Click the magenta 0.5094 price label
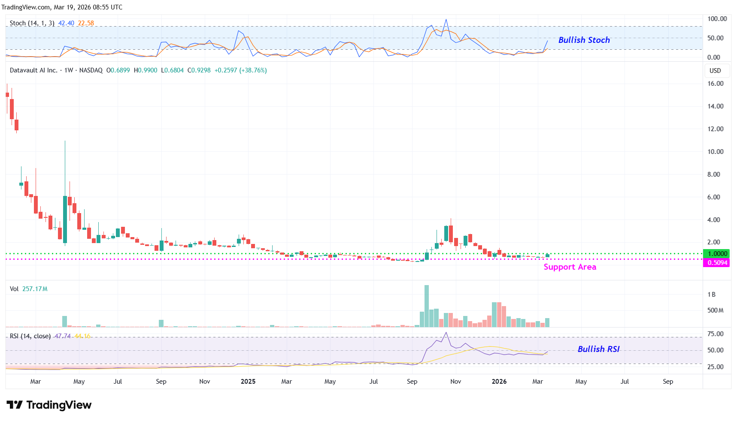The height and width of the screenshot is (421, 737). (x=717, y=263)
